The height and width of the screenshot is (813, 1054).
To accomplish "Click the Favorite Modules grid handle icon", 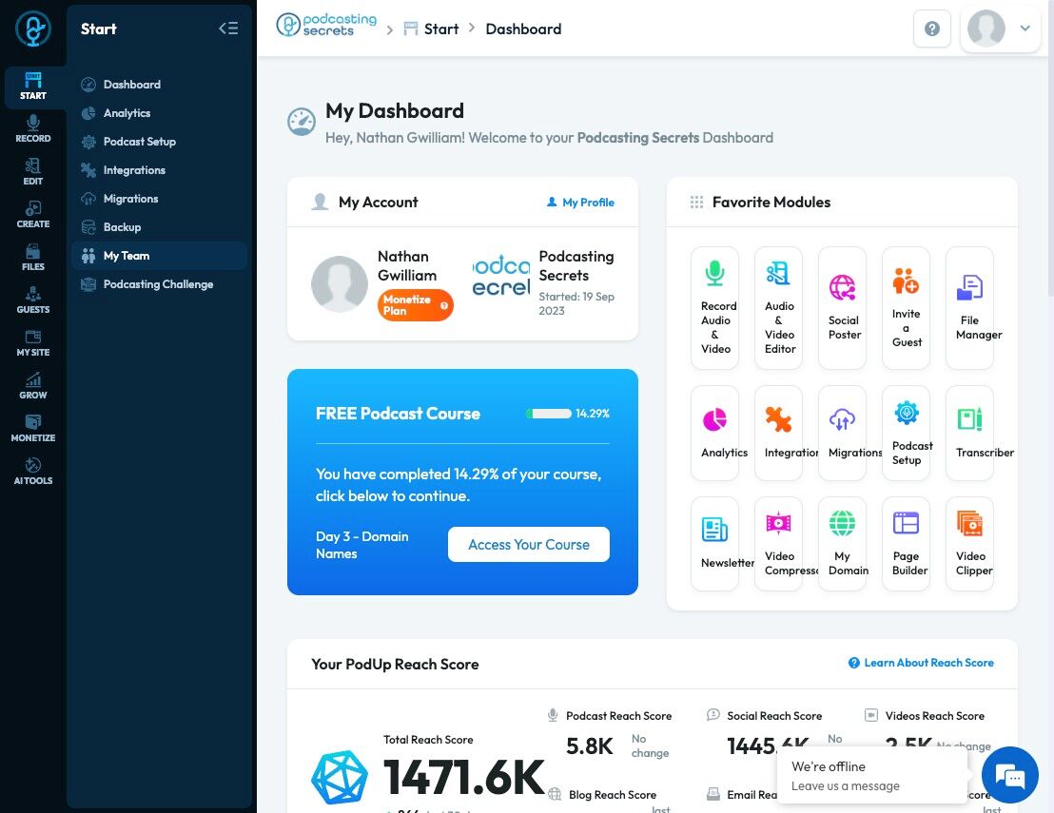I will click(x=696, y=203).
